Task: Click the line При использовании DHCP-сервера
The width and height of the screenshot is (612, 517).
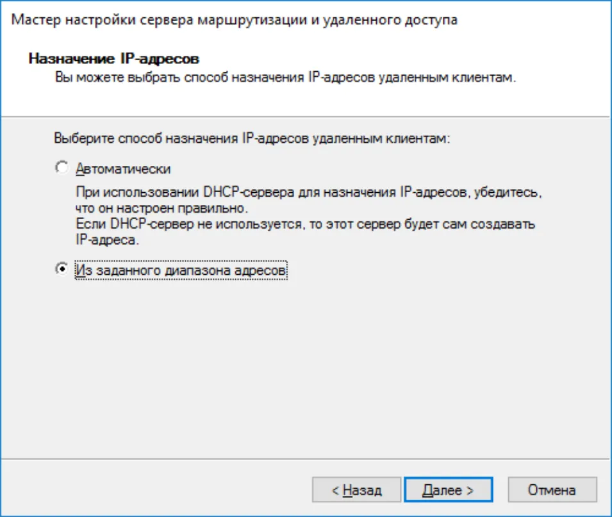Action: coord(308,192)
